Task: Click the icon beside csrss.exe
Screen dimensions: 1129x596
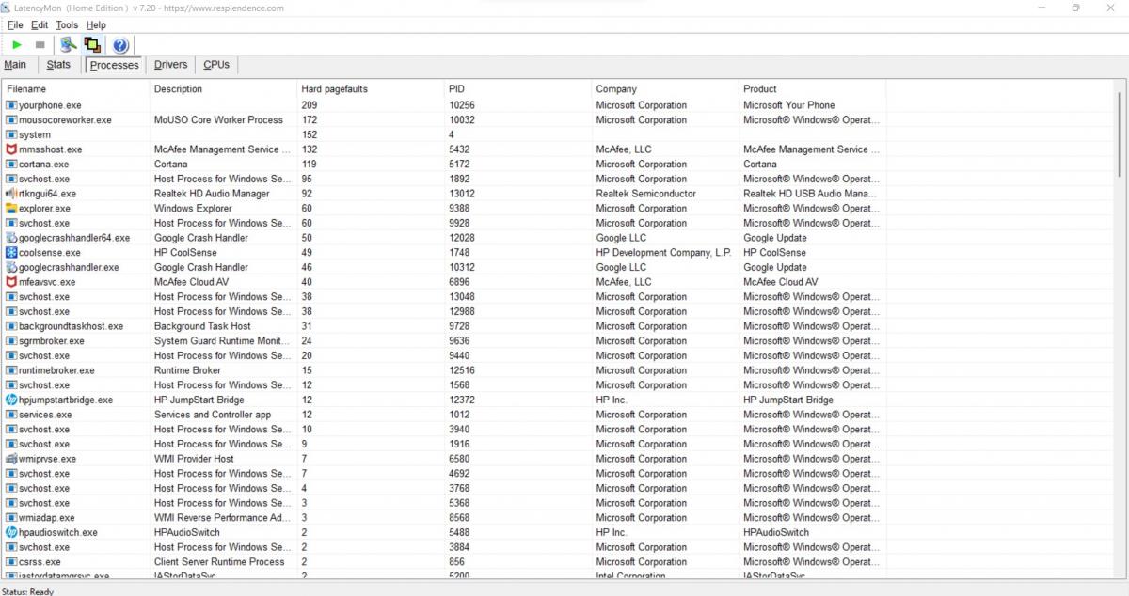Action: pyautogui.click(x=11, y=562)
